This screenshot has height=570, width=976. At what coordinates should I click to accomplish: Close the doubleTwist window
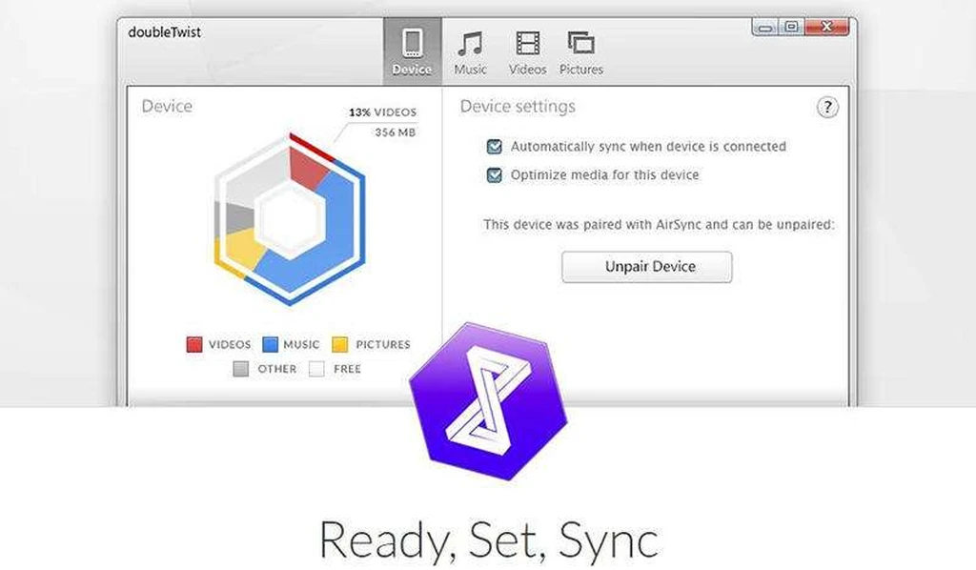(826, 27)
